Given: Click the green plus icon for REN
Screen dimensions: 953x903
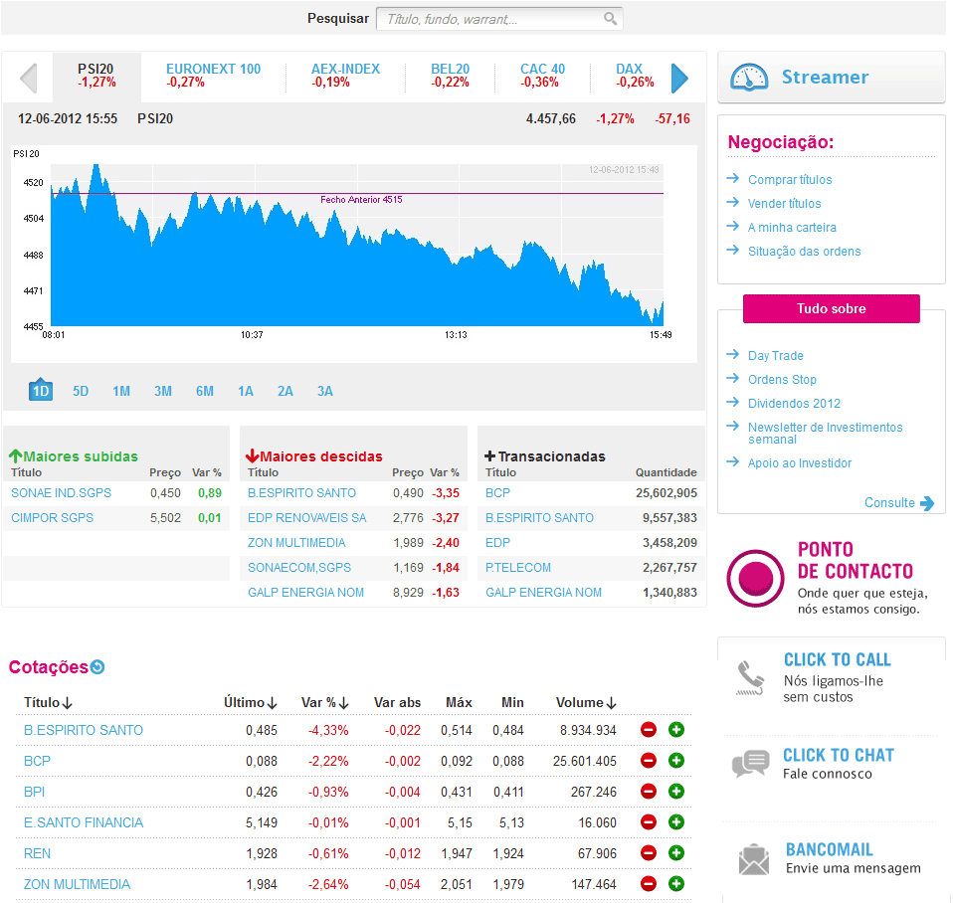Looking at the screenshot, I should 675,853.
